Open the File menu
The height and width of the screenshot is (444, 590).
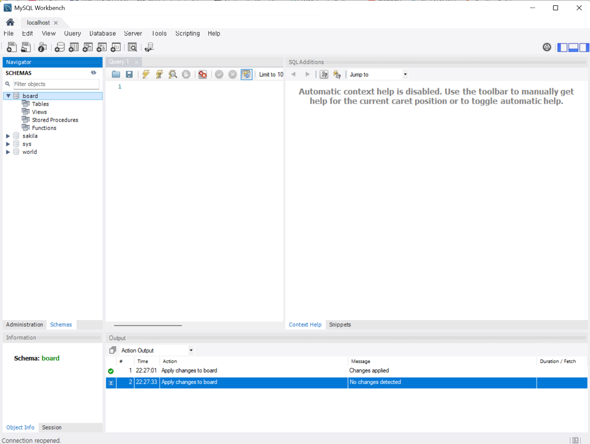point(9,33)
